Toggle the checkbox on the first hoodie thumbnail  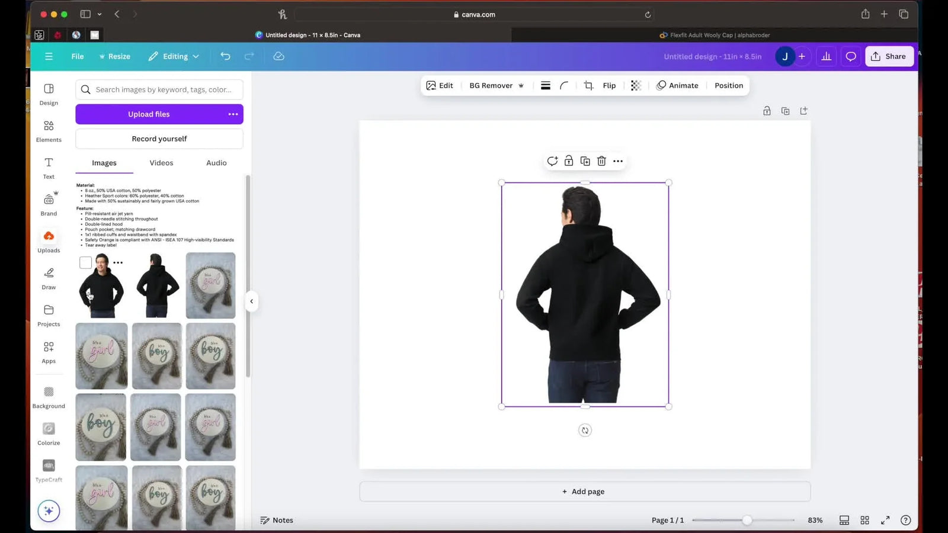[85, 262]
